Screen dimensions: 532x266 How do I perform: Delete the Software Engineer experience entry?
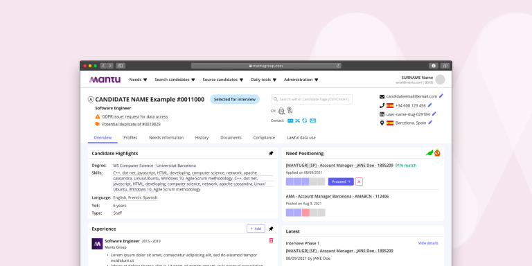[271, 240]
